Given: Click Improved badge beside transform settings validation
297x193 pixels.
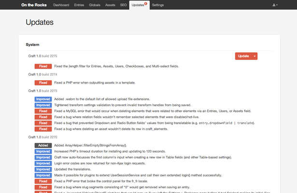Looking at the screenshot, I should tap(43, 105).
